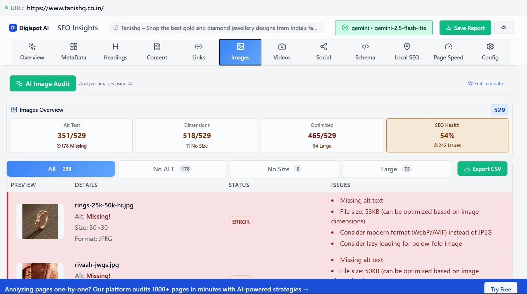Export the image list as CSV
Viewport: 527px width, 294px height.
click(x=482, y=169)
